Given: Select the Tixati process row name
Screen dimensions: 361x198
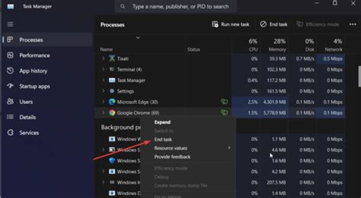Looking at the screenshot, I should point(123,58).
